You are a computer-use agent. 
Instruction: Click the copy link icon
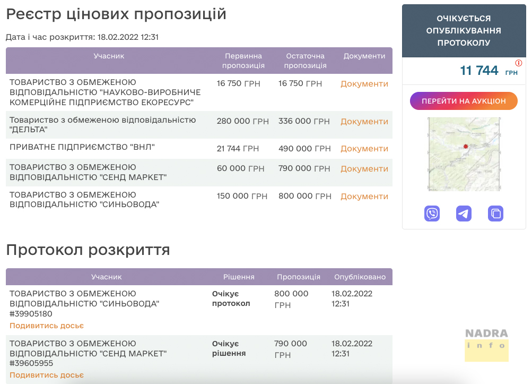click(x=495, y=214)
